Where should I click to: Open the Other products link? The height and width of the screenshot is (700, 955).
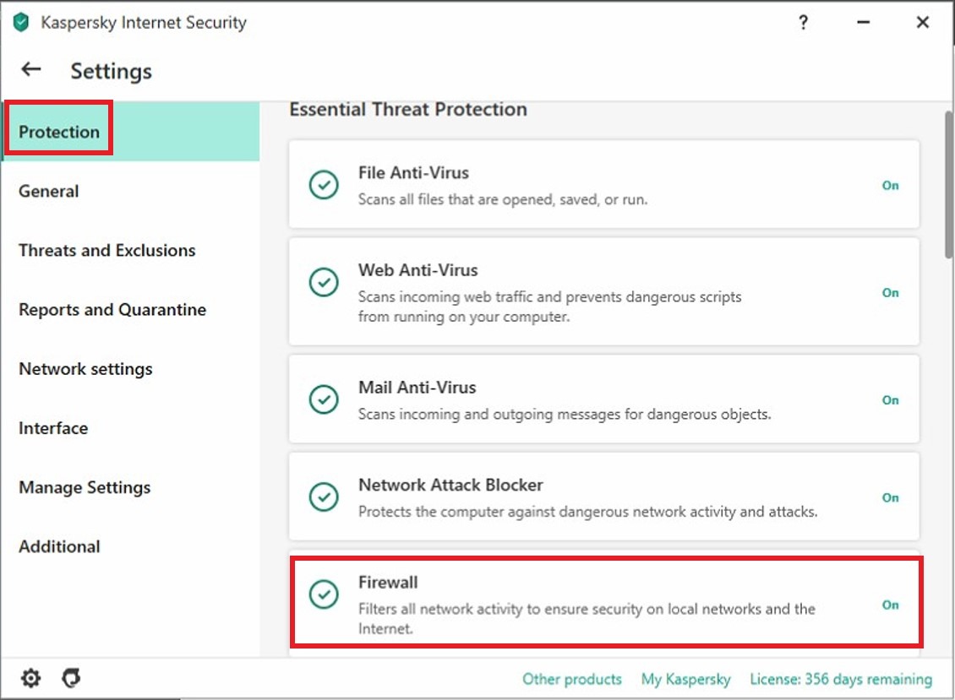pos(572,679)
